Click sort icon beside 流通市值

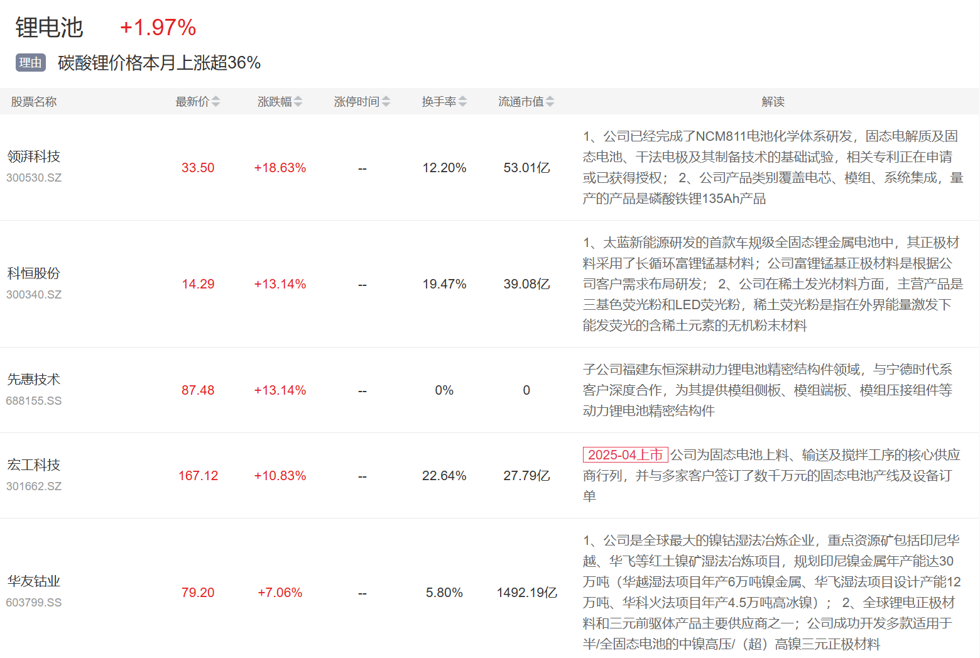[550, 102]
